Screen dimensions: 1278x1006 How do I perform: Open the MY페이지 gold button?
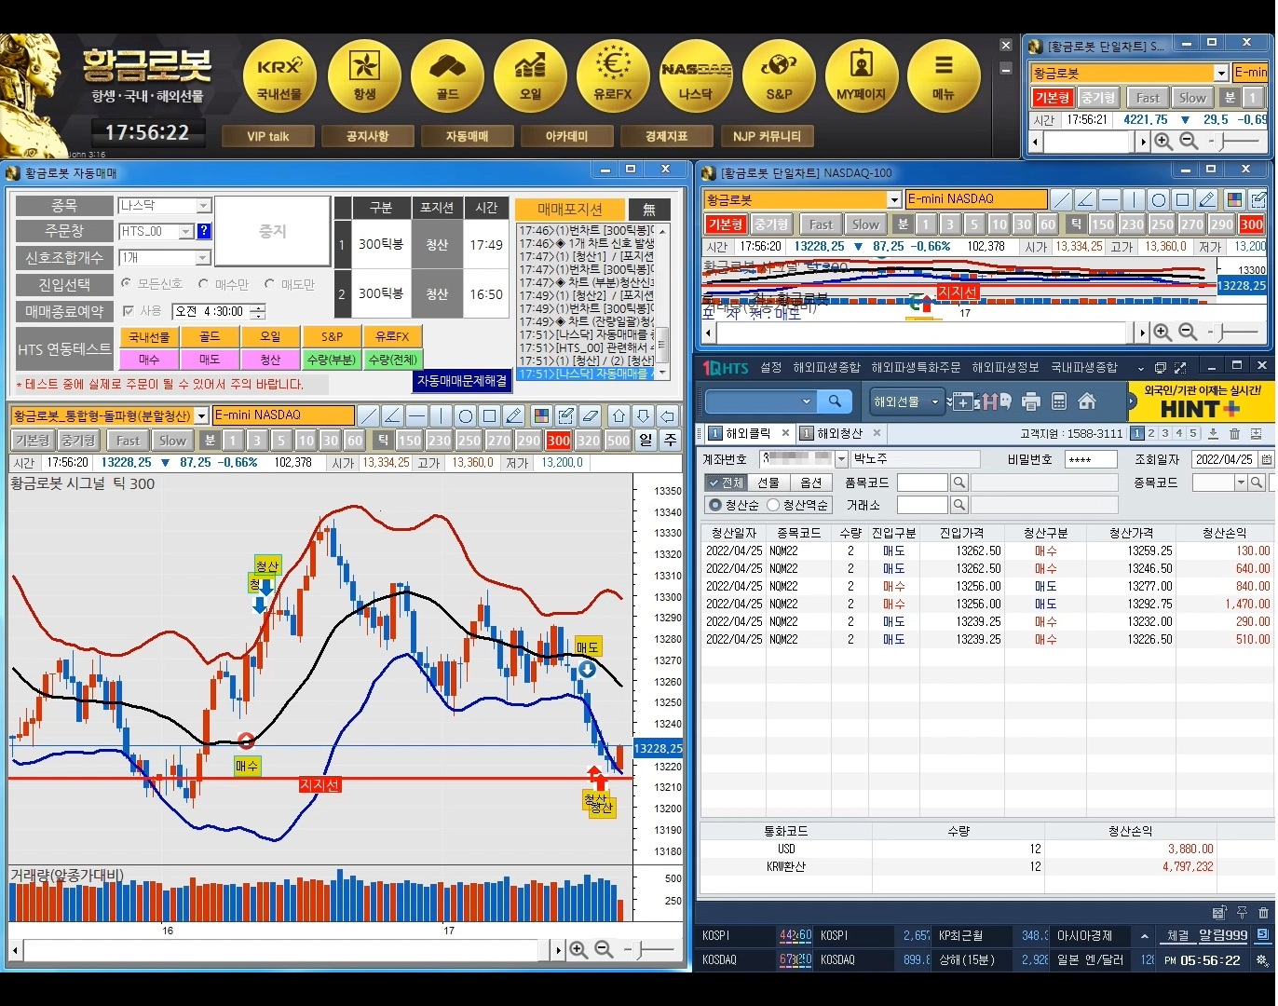[862, 76]
